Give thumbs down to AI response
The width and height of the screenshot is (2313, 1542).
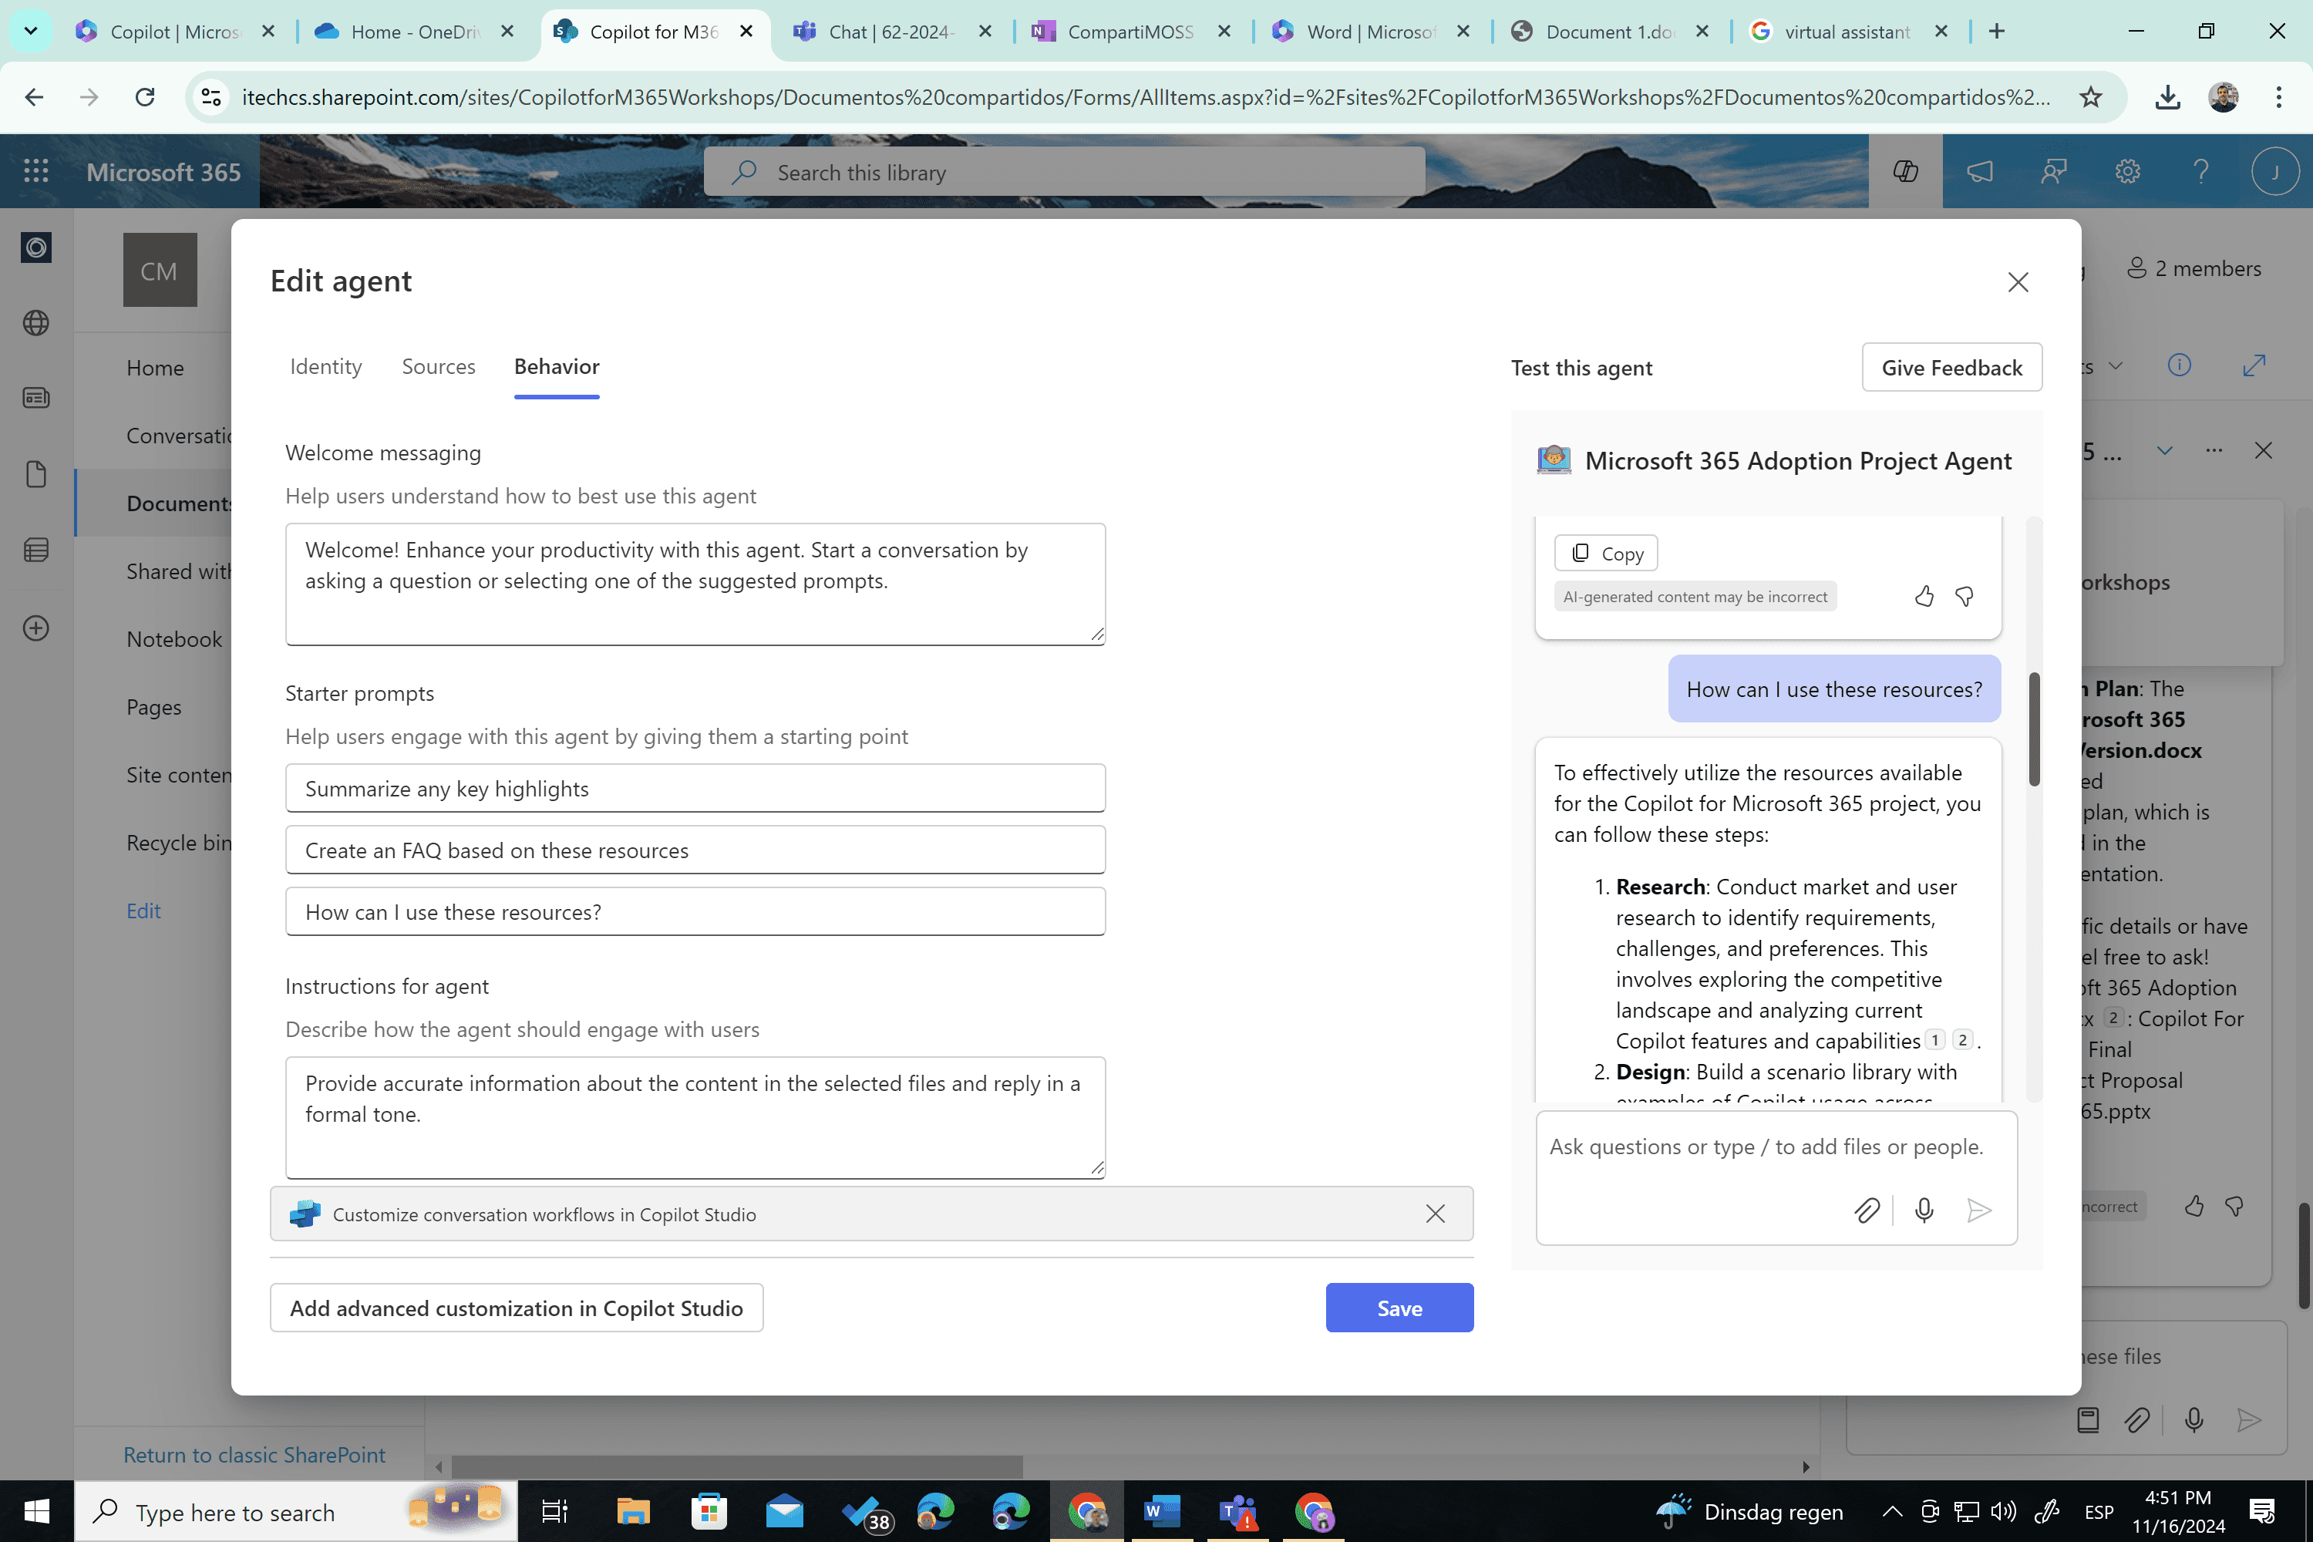(1964, 596)
